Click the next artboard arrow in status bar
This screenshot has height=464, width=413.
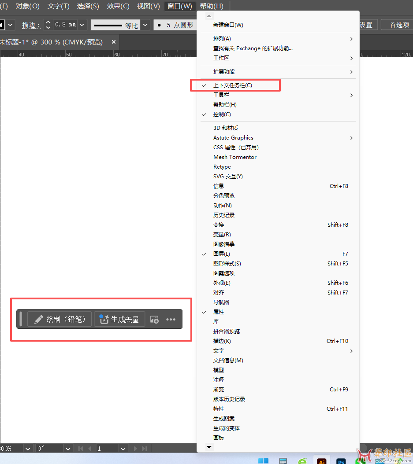point(135,449)
